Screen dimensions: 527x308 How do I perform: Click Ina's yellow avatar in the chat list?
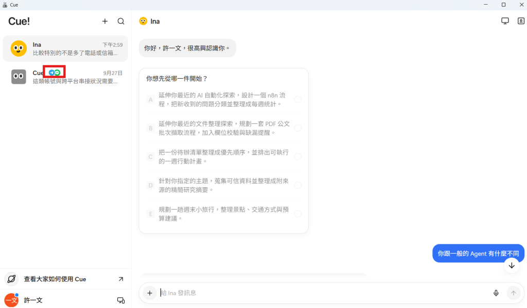point(19,49)
